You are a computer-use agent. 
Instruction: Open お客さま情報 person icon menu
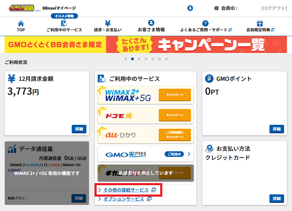point(151,26)
